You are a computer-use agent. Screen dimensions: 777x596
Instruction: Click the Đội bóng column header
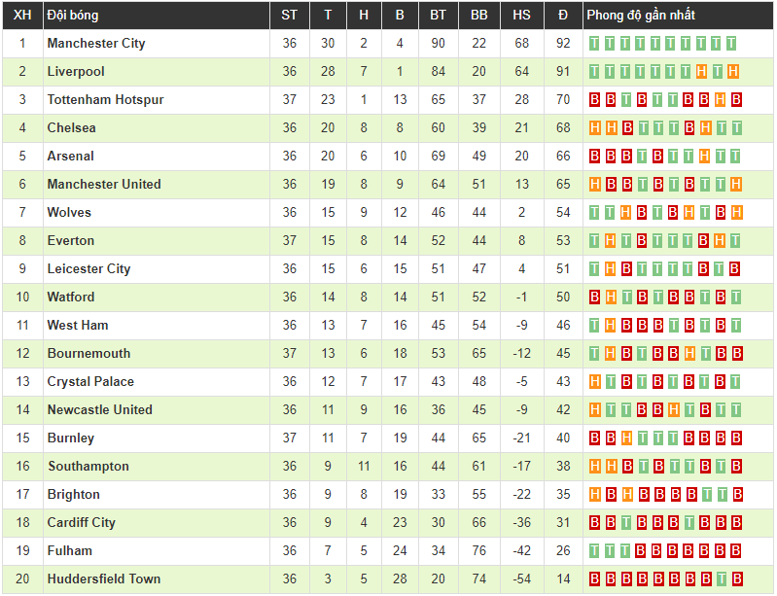click(73, 16)
